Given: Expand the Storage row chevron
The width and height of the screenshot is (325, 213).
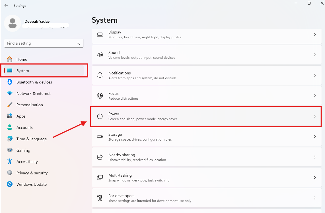Looking at the screenshot, I should point(315,137).
